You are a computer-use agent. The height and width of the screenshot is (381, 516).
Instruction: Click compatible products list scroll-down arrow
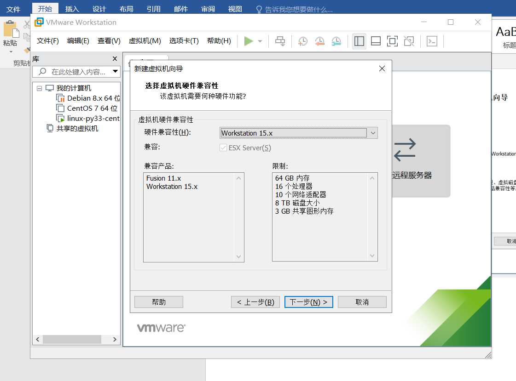coord(238,256)
